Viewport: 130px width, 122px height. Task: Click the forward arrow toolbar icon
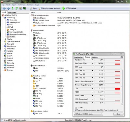point(8,8)
